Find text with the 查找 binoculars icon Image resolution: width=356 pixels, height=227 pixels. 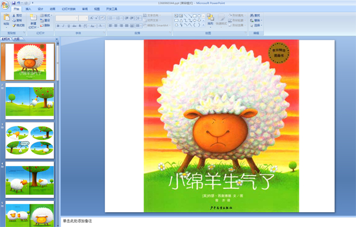click(x=255, y=15)
